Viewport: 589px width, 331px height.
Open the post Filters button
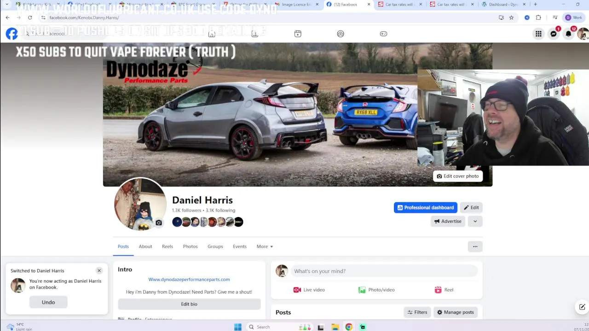[x=417, y=312]
